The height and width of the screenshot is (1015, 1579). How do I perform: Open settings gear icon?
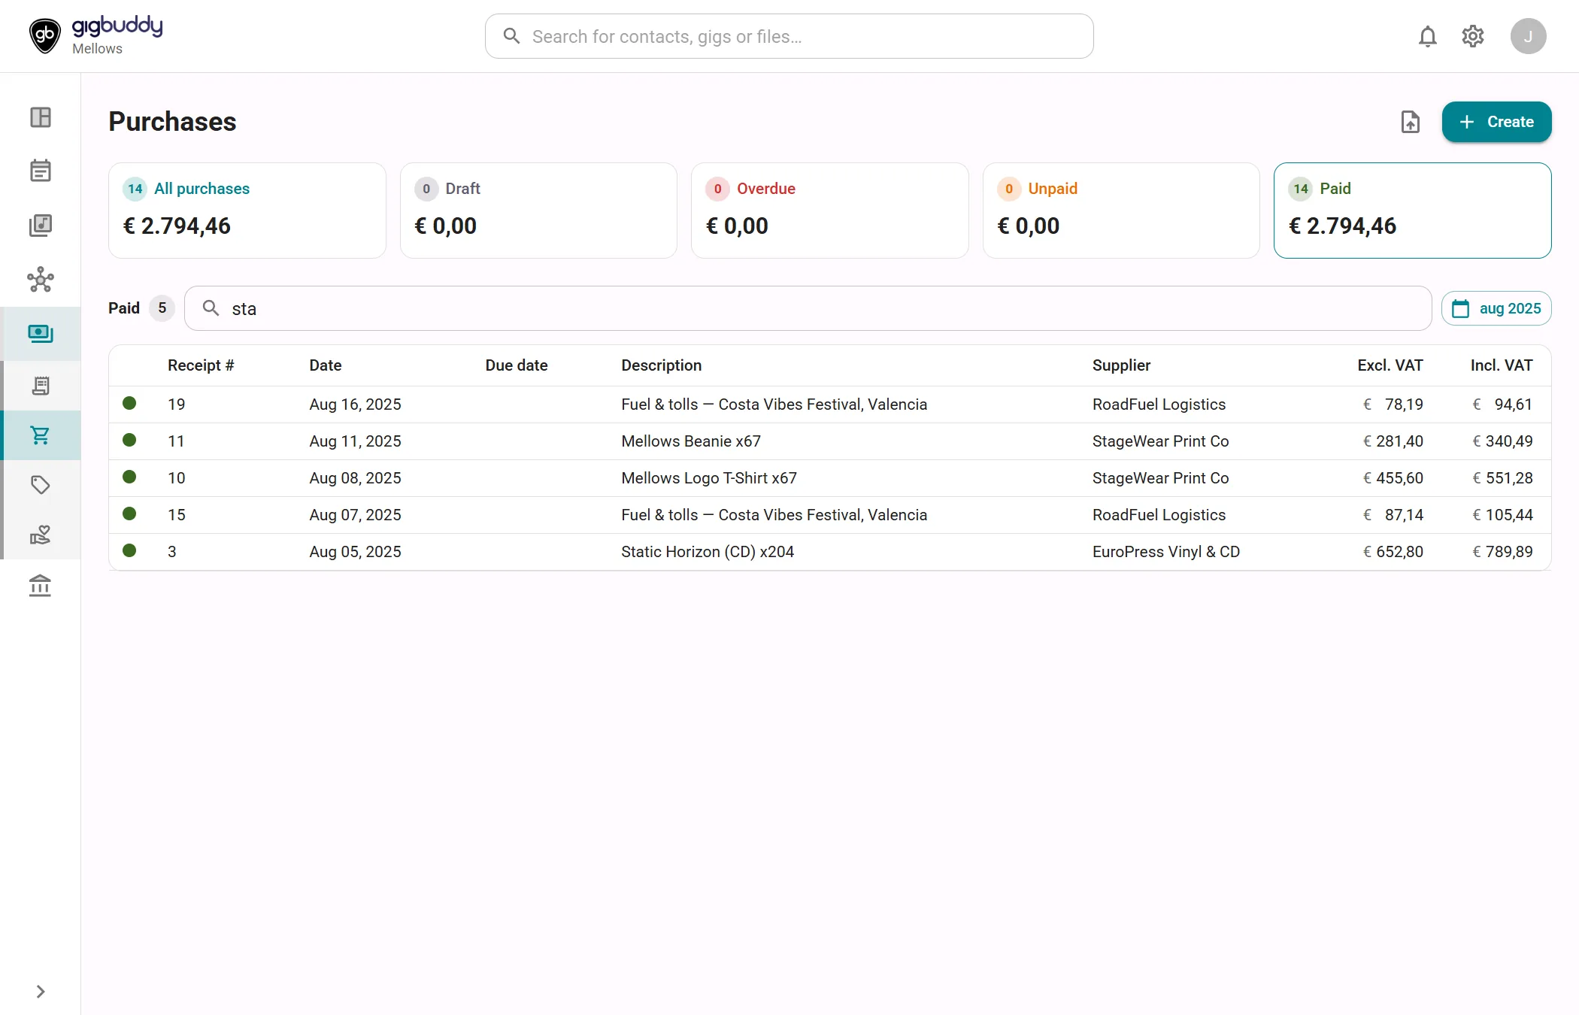coord(1473,36)
